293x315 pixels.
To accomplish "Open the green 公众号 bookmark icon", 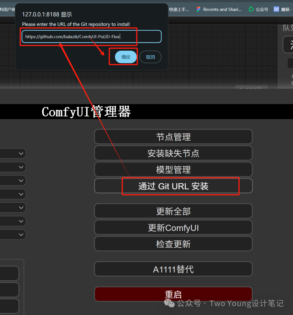I will click(x=251, y=9).
